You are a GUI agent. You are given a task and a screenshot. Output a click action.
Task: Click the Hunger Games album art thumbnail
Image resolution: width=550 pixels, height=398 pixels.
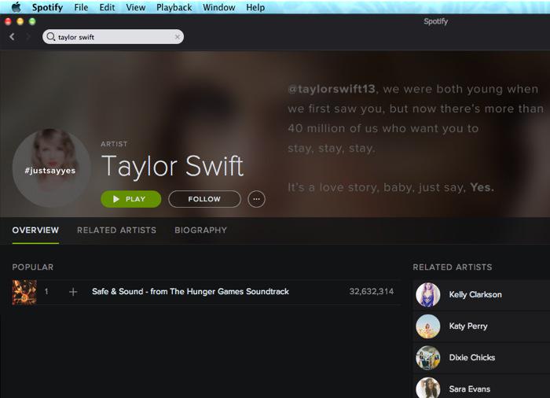point(24,292)
